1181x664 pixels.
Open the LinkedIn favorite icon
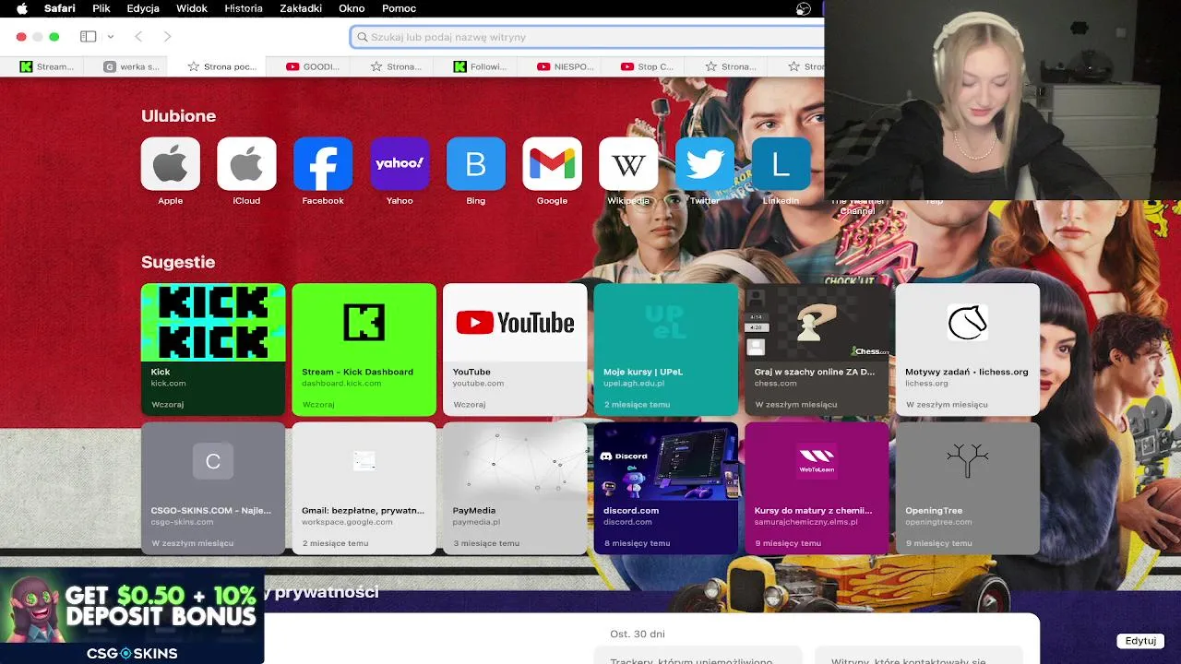pyautogui.click(x=781, y=164)
